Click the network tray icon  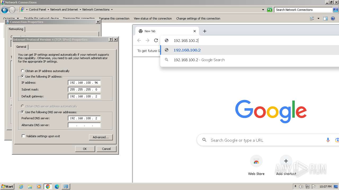pyautogui.click(x=307, y=187)
